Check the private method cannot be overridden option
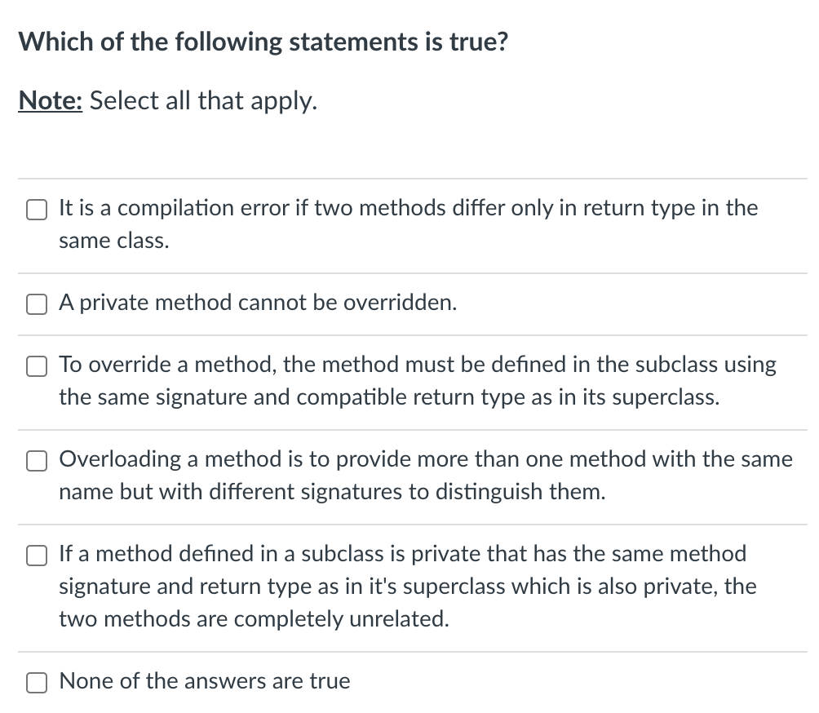Screen dimensions: 819x713 (x=36, y=303)
